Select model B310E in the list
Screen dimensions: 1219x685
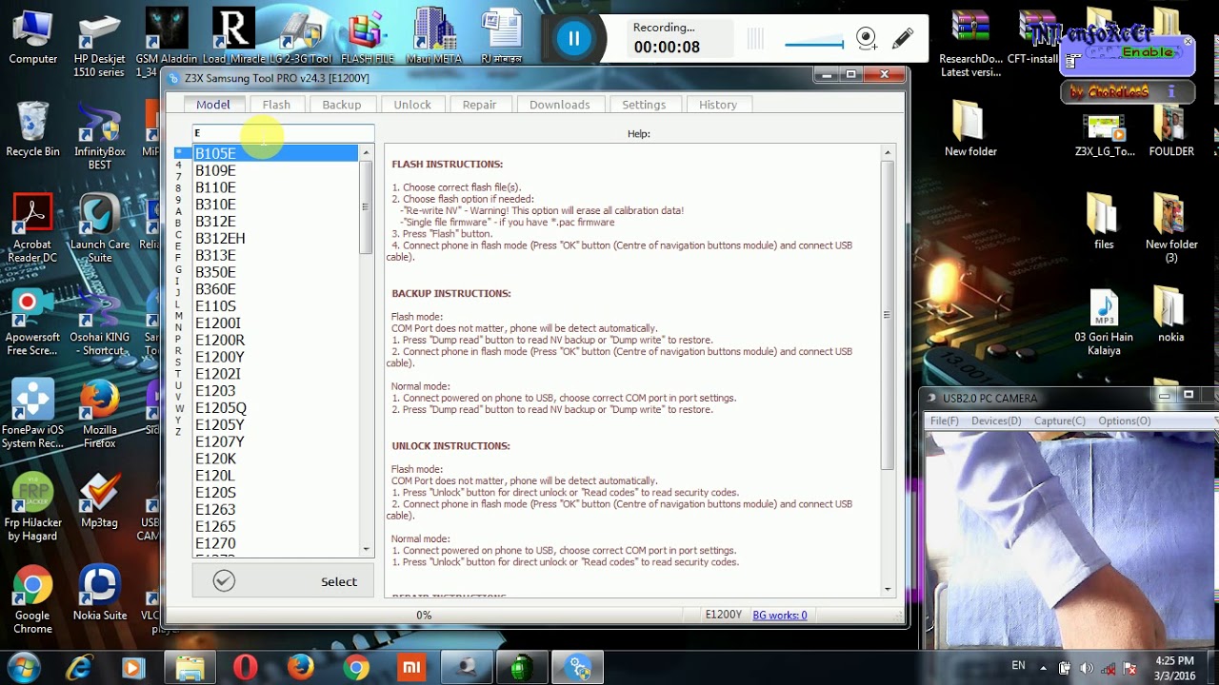pyautogui.click(x=276, y=205)
